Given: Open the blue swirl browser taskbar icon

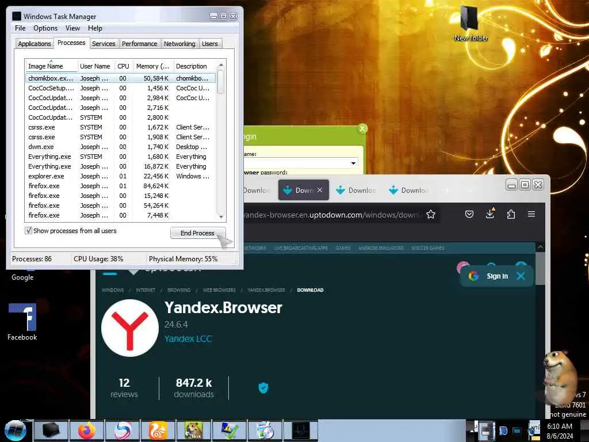Looking at the screenshot, I should coord(123,430).
